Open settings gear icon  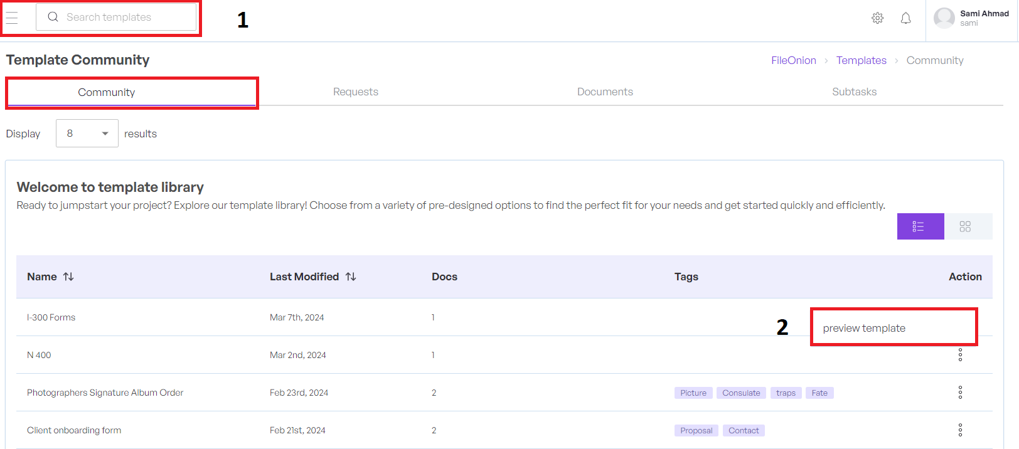tap(877, 18)
